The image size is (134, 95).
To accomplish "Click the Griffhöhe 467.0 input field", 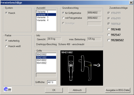I will click(x=52, y=82).
